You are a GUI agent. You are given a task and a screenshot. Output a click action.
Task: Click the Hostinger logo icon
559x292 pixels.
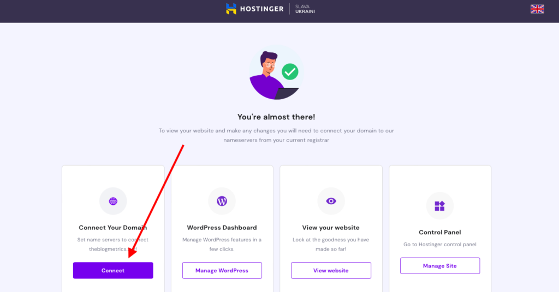point(231,9)
